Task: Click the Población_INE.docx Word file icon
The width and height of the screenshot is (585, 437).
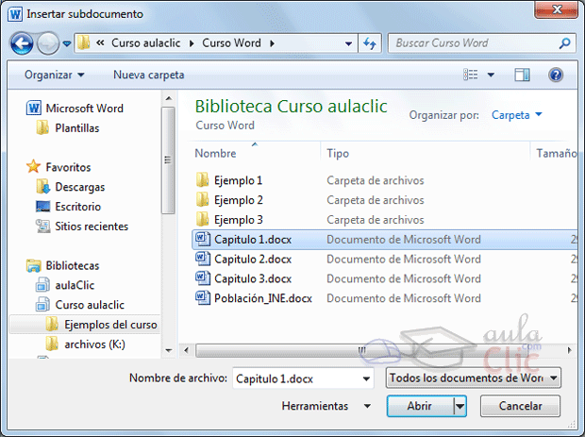Action: (203, 298)
